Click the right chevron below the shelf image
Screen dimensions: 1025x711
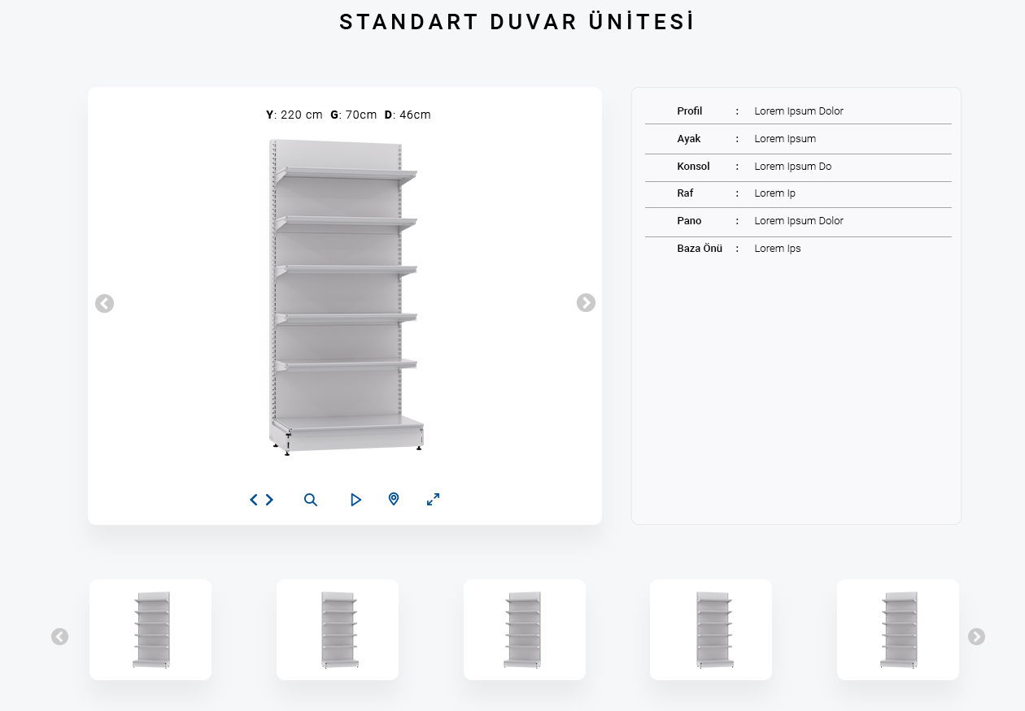click(x=269, y=500)
